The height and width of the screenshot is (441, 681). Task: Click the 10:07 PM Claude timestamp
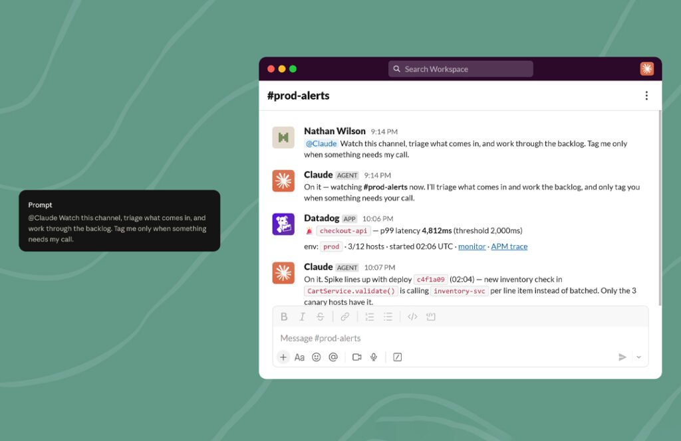pos(380,268)
